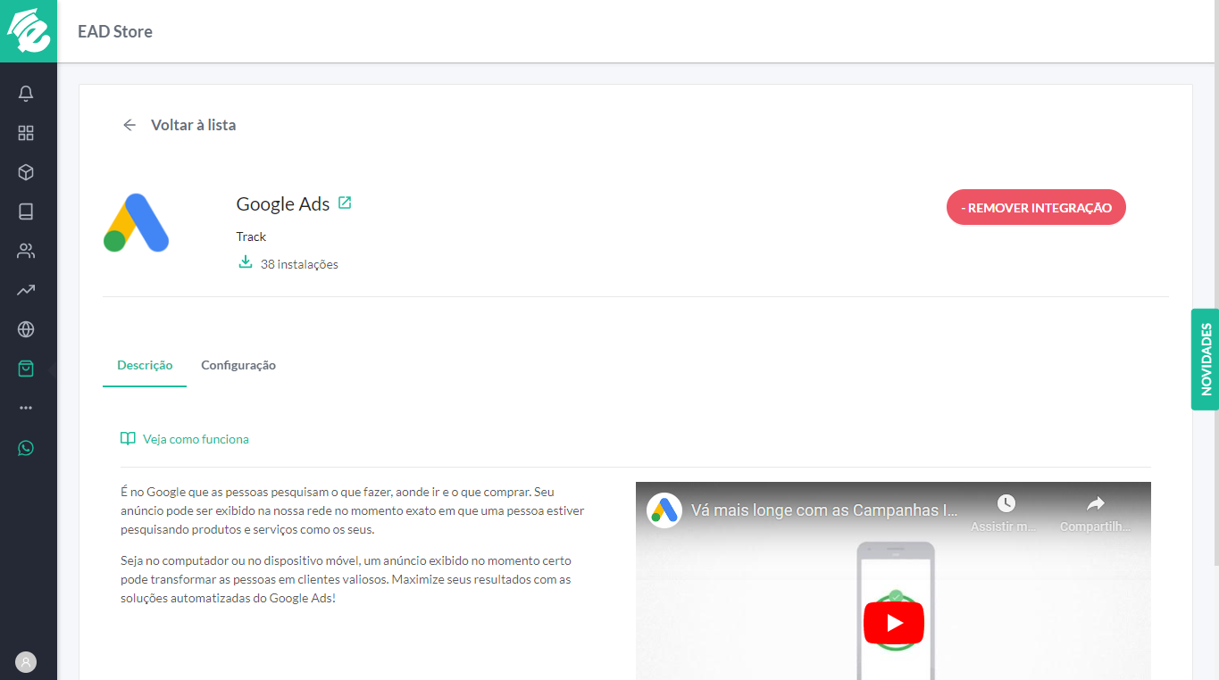
Task: Click the download icon beside 38 instalações
Action: 245,262
